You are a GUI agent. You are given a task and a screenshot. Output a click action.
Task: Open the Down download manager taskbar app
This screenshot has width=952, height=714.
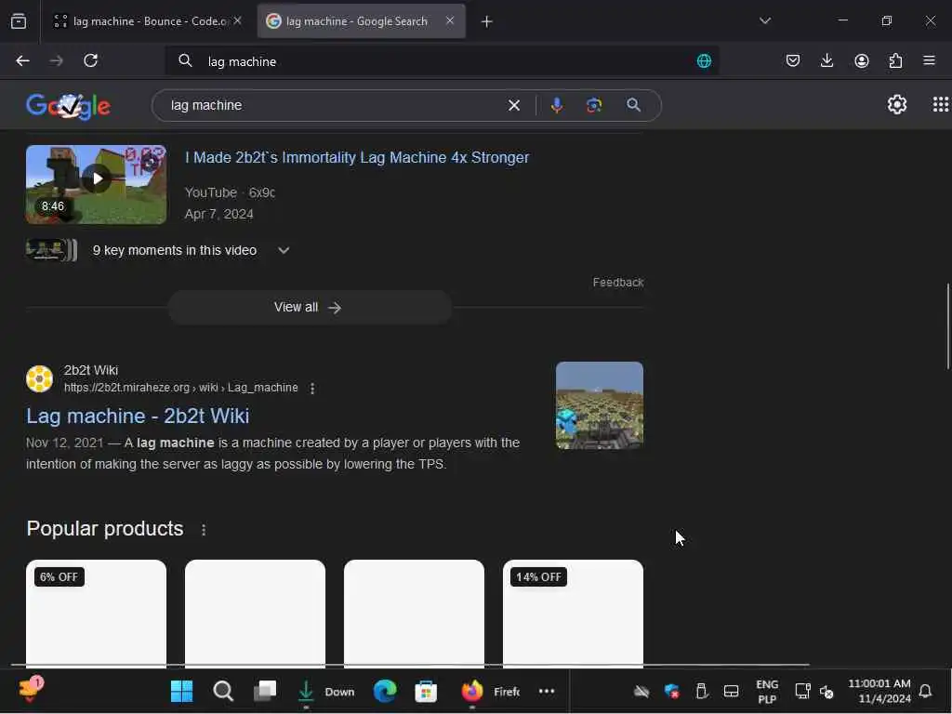pyautogui.click(x=326, y=692)
